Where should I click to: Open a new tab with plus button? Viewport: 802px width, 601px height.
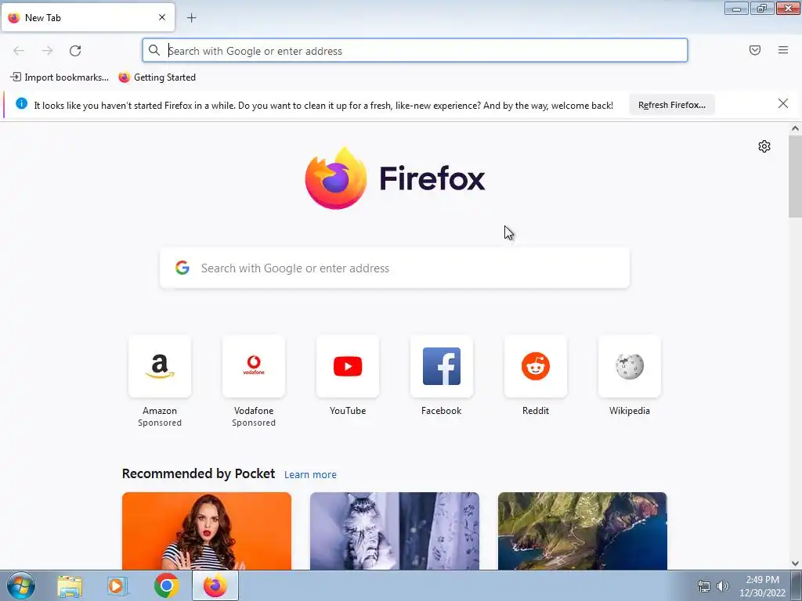pyautogui.click(x=191, y=18)
